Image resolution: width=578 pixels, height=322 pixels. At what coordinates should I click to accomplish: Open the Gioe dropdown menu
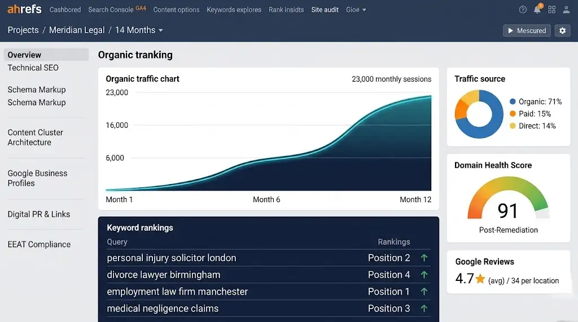[356, 10]
